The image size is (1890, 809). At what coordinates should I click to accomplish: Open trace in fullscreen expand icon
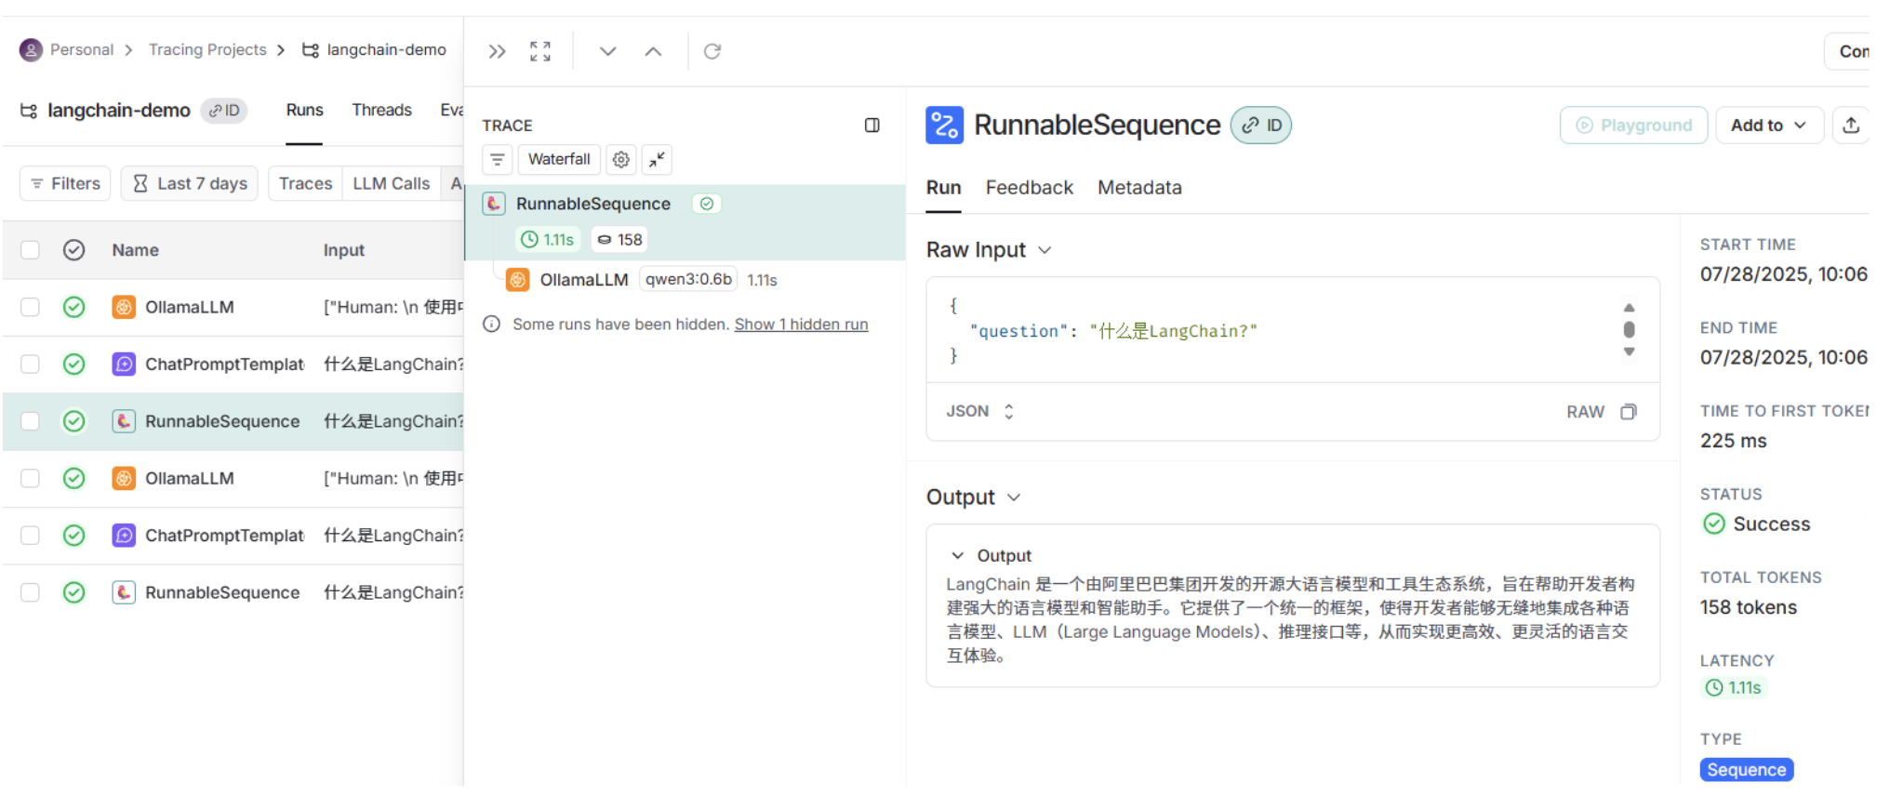click(x=540, y=51)
